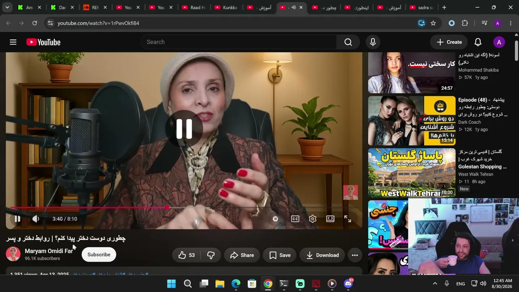This screenshot has width=519, height=292.
Task: Mute the video volume
Action: (36, 219)
